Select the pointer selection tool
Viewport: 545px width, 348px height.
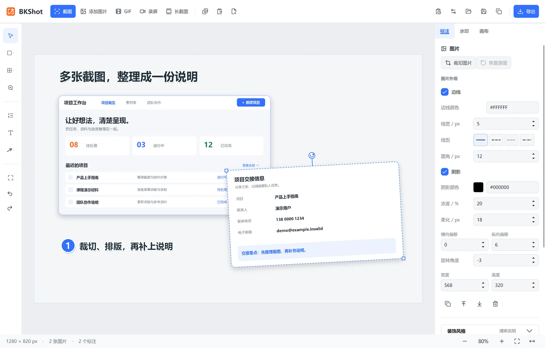click(x=11, y=36)
